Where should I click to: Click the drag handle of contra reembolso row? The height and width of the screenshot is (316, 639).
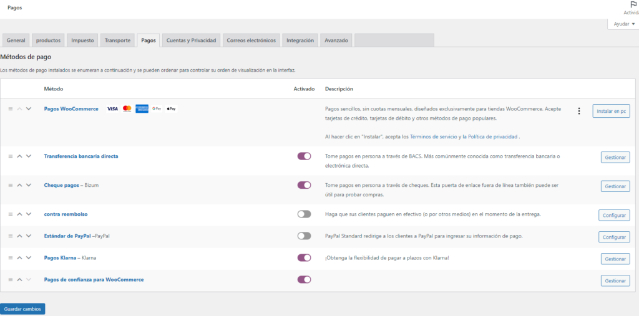coord(11,214)
